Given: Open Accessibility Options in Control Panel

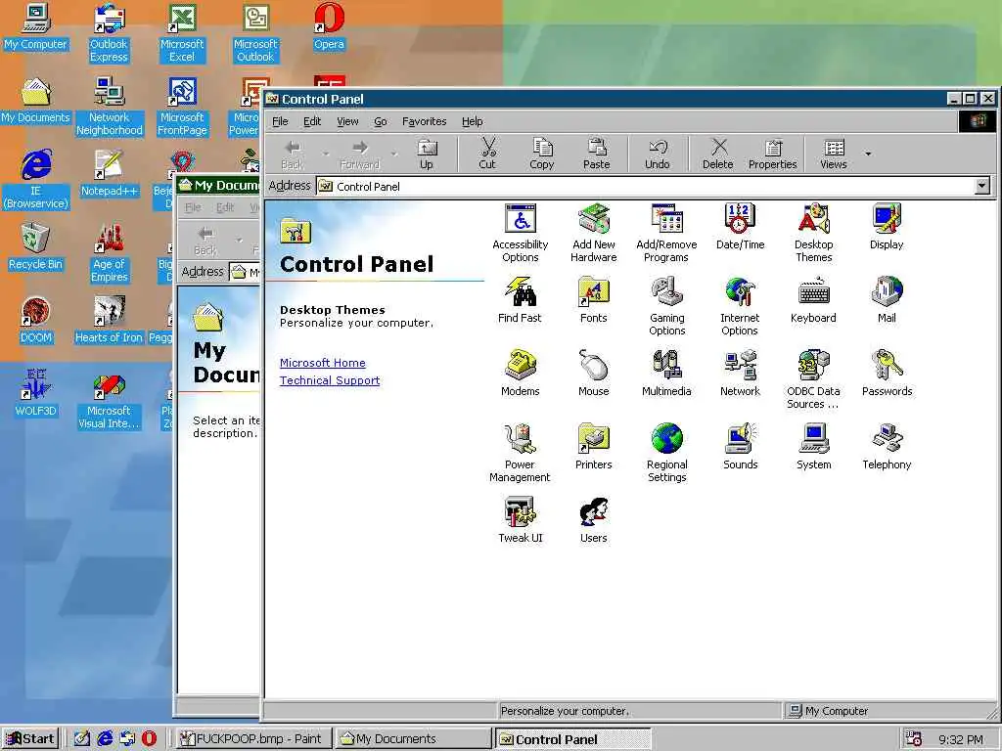Looking at the screenshot, I should [x=521, y=233].
